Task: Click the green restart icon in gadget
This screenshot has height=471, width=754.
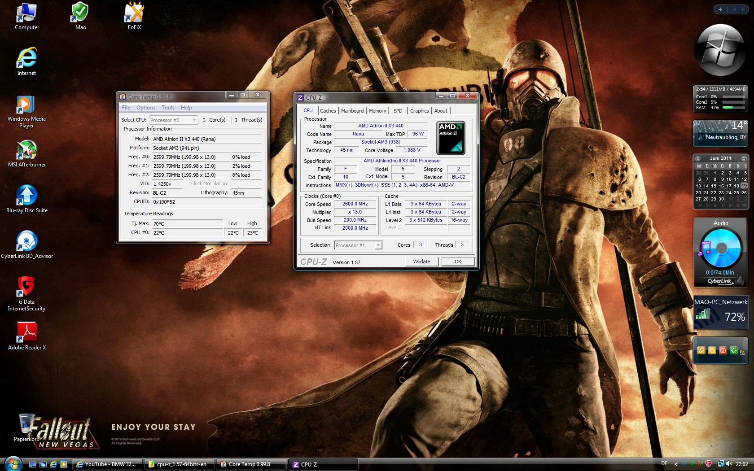Action: pos(733,350)
